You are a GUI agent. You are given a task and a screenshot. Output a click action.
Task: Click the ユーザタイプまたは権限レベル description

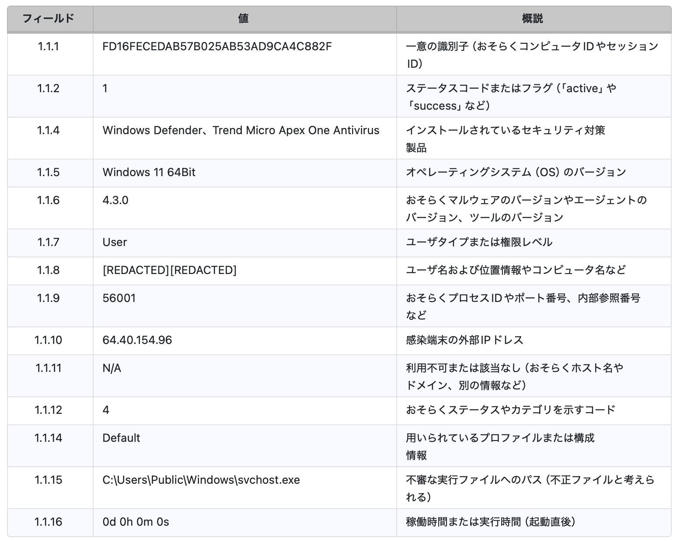479,242
